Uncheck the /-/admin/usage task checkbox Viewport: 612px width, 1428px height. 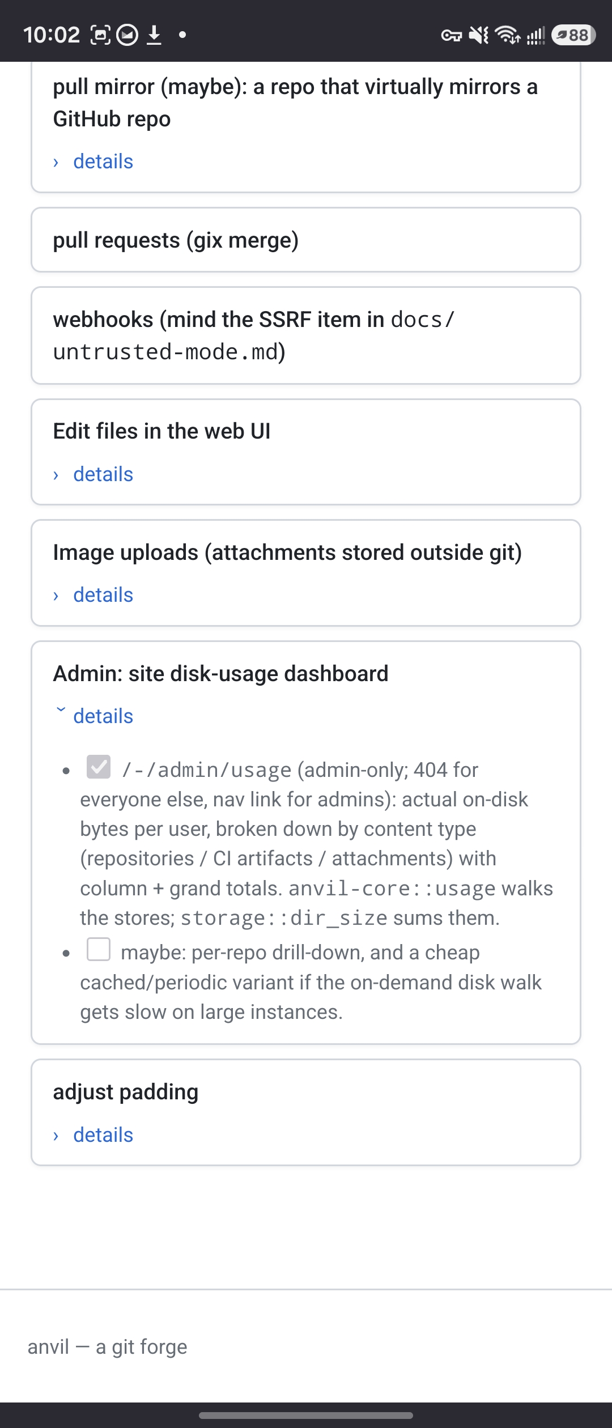pos(99,767)
